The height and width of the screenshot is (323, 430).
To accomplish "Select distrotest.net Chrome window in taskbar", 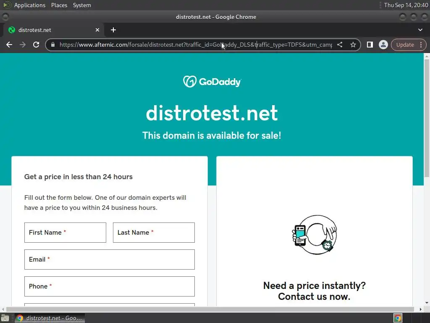I will click(x=50, y=318).
